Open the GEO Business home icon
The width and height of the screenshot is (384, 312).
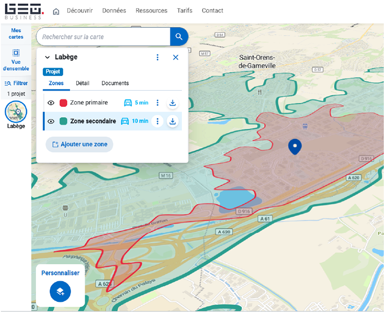tap(56, 11)
